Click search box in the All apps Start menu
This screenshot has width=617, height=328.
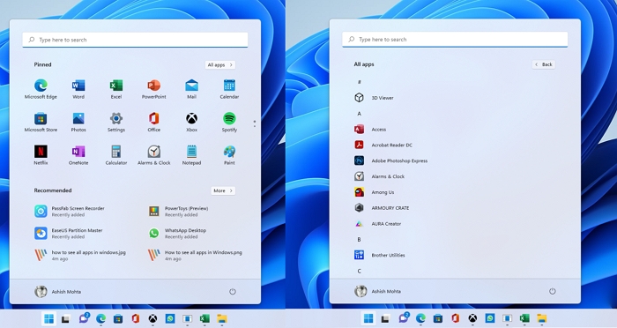tap(455, 40)
